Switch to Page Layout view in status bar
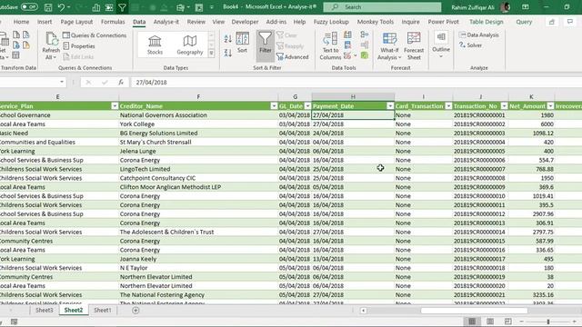Viewport: 582px width, 327px height. pyautogui.click(x=490, y=322)
